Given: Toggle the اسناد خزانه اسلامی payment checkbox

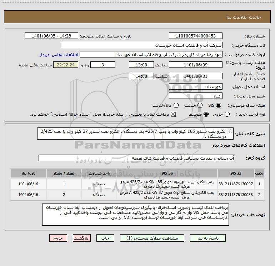Looking at the screenshot, I should tap(173, 114).
